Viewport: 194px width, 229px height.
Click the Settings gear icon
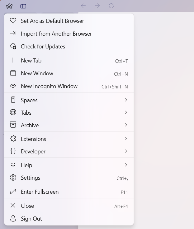click(x=13, y=178)
